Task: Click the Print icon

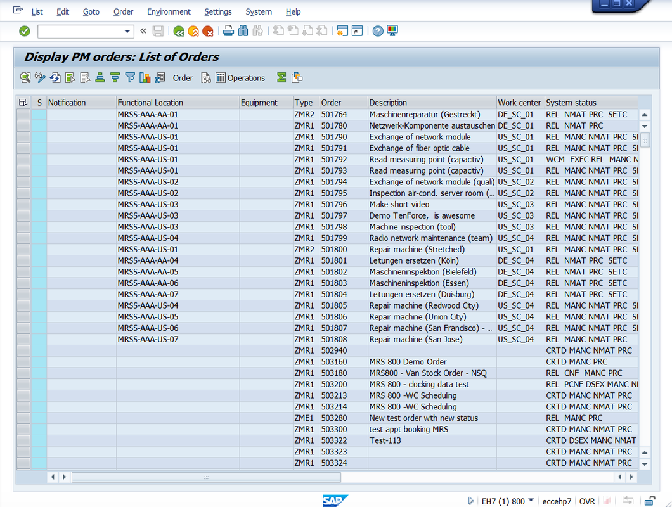Action: tap(228, 31)
